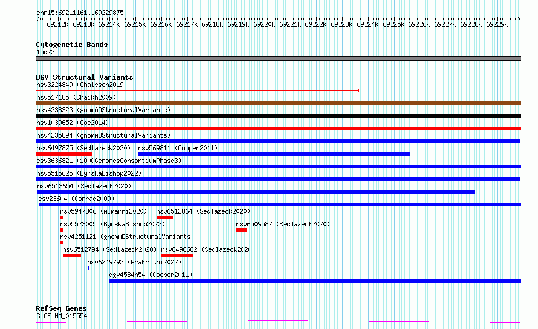
Task: Click the blue nsv6513654 variant bar
Action: tap(256, 192)
